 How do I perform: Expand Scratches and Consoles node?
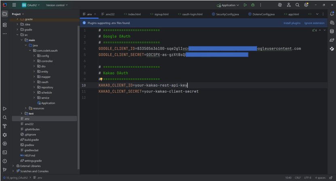pyautogui.click(x=13, y=171)
